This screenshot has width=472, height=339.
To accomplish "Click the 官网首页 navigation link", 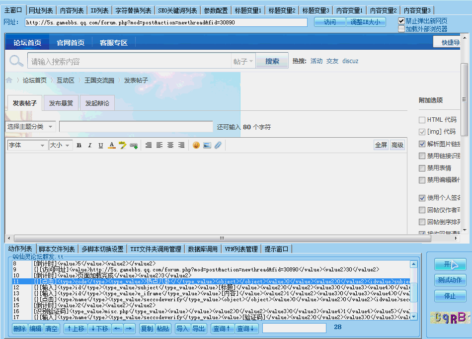I will pos(71,43).
